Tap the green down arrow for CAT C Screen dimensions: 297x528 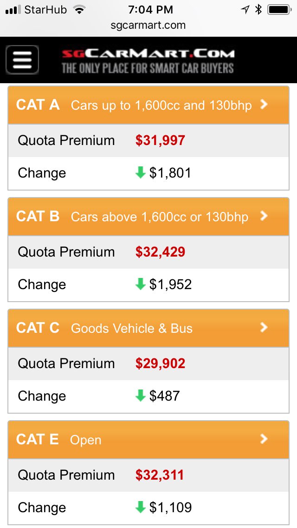[140, 396]
